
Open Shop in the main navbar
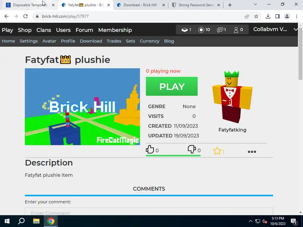pos(25,30)
